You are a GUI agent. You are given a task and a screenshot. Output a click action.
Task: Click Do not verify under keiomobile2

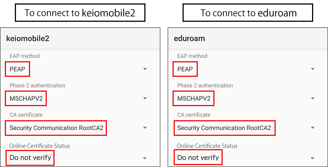[x=30, y=158]
